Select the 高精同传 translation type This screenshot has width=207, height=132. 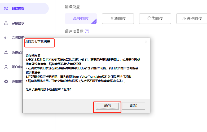click(81, 19)
